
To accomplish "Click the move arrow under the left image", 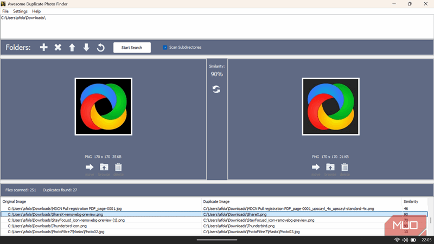I will 90,168.
